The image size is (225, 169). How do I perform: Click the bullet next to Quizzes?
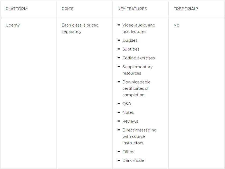pyautogui.click(x=119, y=40)
